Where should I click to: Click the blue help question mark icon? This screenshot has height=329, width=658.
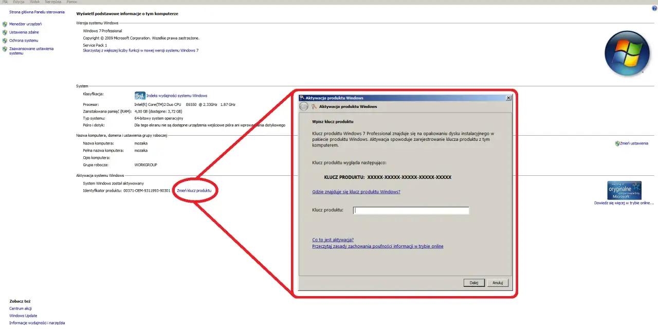(x=654, y=8)
